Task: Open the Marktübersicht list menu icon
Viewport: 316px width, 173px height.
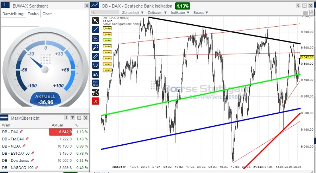Action: pyautogui.click(x=4, y=118)
